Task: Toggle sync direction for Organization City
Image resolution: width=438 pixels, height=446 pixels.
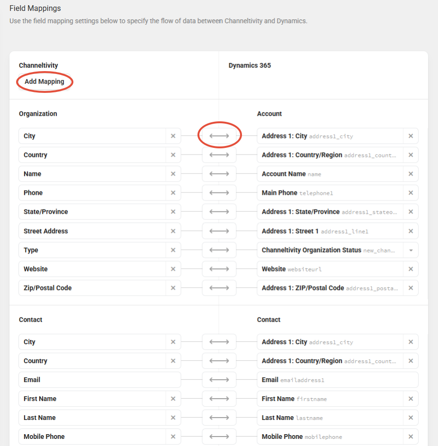Action: tap(219, 136)
